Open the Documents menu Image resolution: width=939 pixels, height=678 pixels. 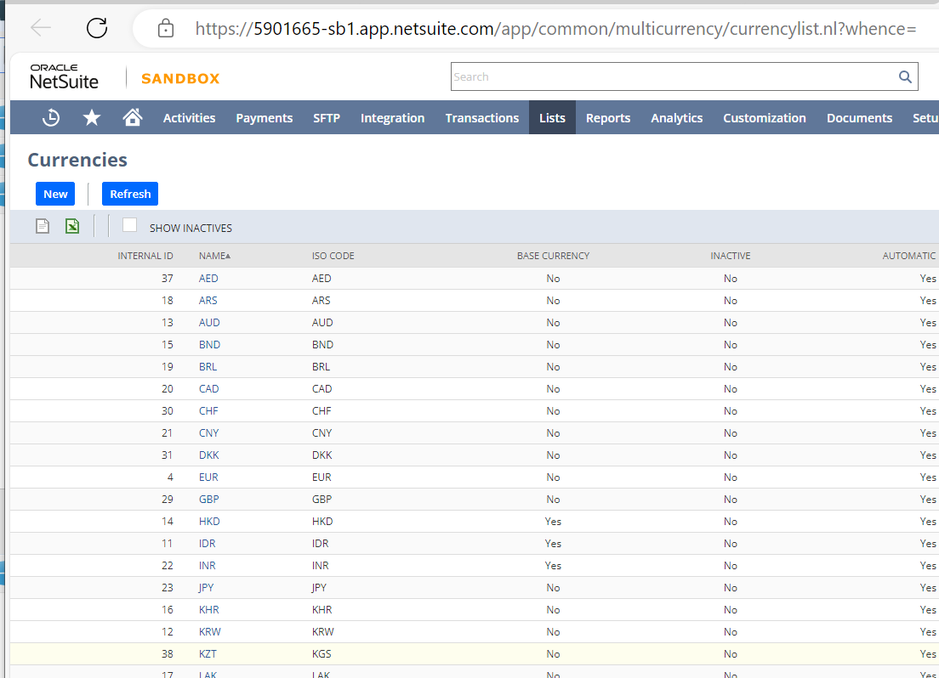point(859,118)
